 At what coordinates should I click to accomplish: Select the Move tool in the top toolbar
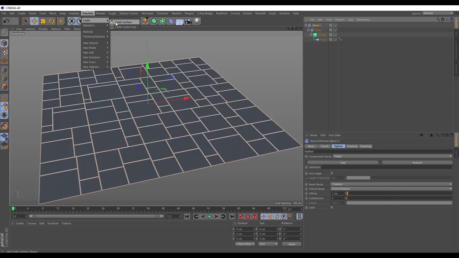34,21
